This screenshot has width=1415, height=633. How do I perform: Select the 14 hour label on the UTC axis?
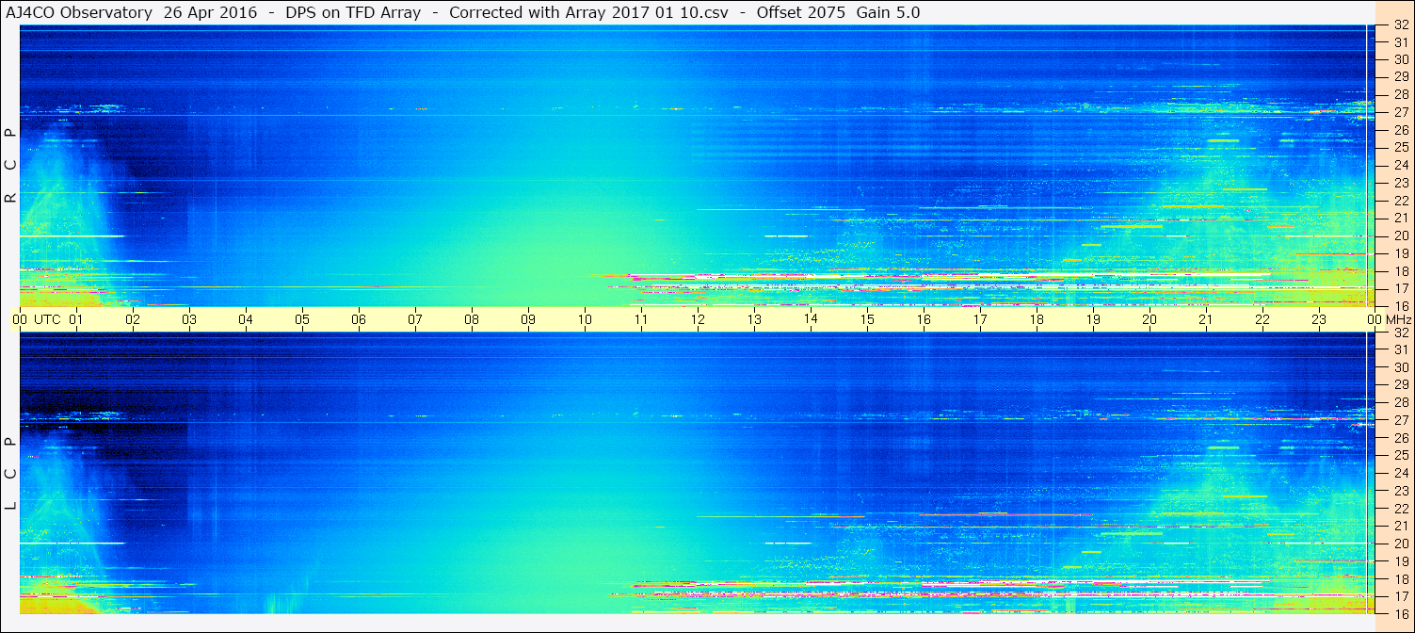point(811,319)
